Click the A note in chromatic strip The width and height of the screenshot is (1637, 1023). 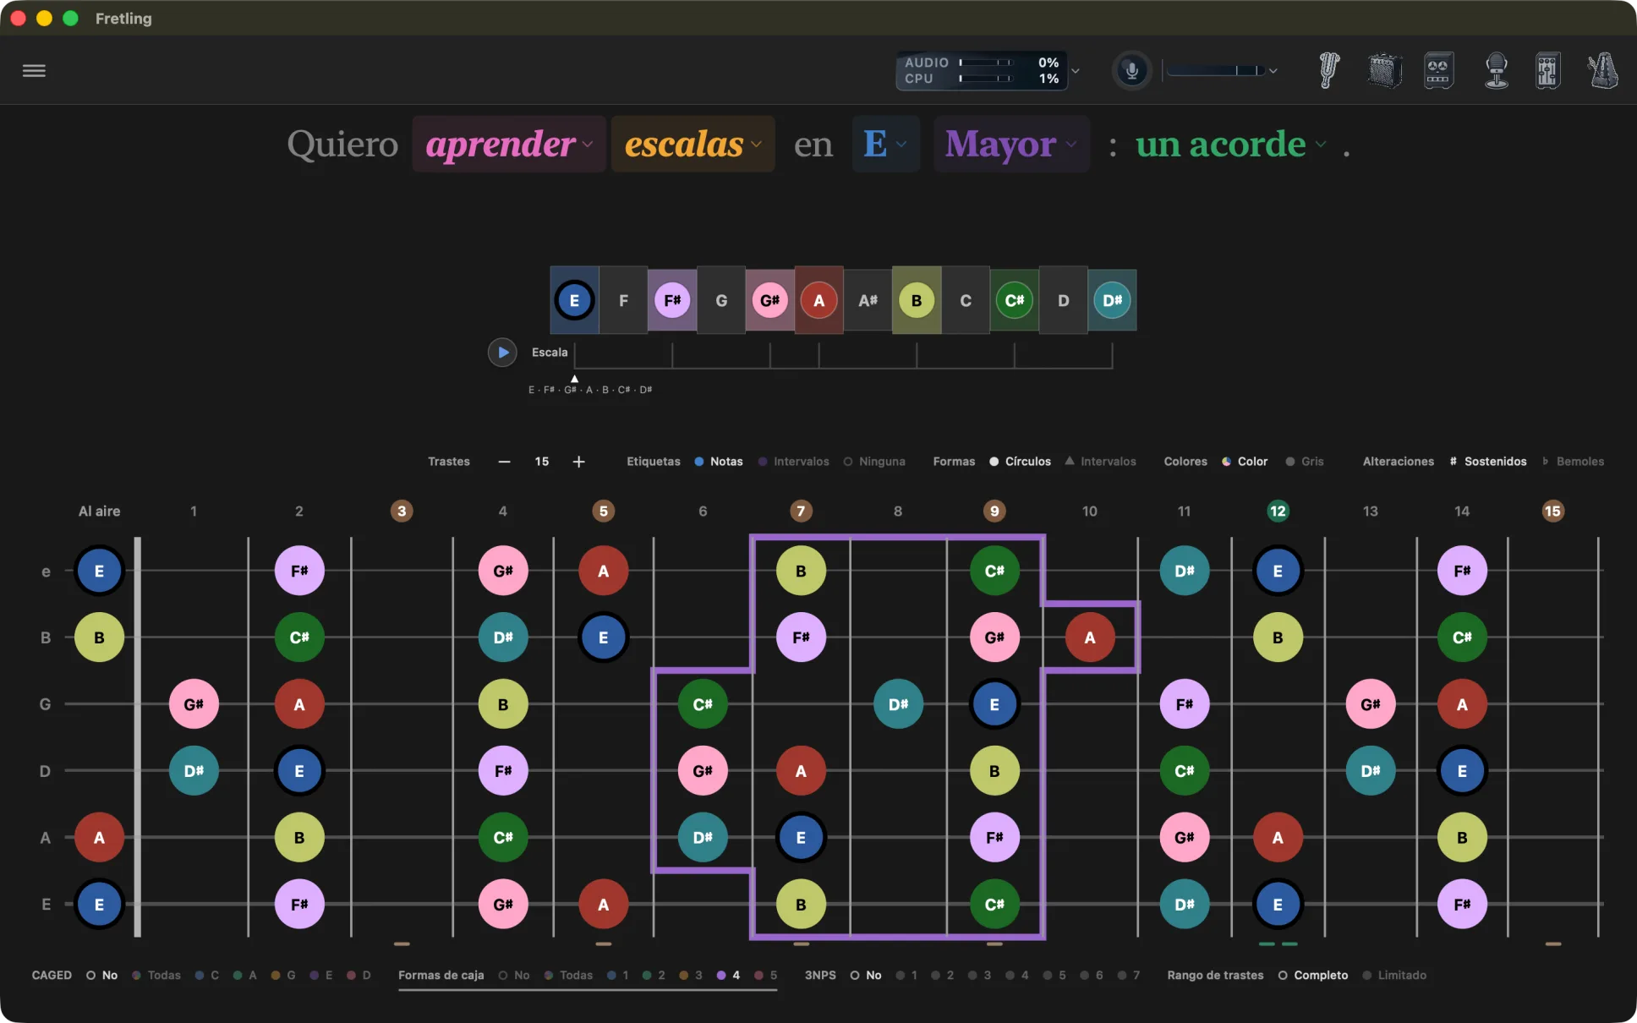click(818, 300)
